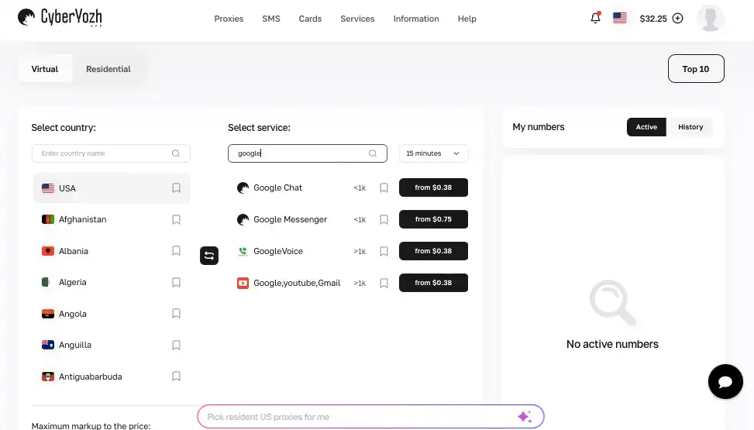Viewport: 754px width, 430px height.
Task: Bookmark Antiguabarbuda country
Action: pos(176,376)
